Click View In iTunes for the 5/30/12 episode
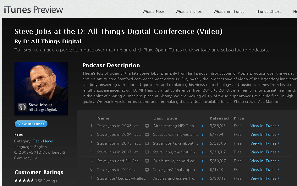The image size is (297, 186). point(265,178)
